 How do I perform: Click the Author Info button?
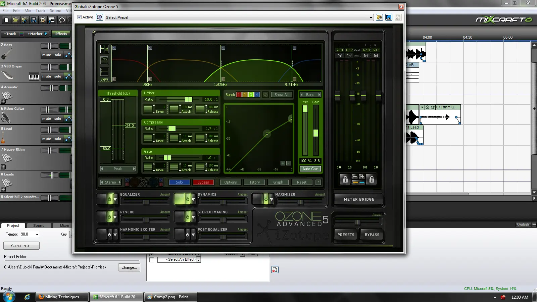tap(21, 246)
